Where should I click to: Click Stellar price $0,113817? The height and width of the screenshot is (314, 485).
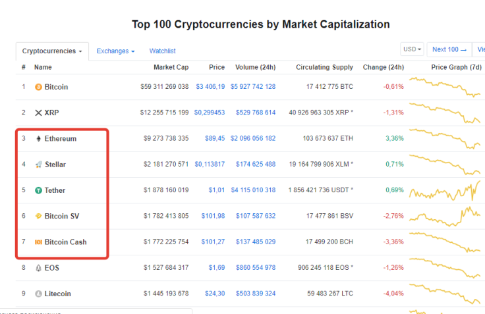(210, 165)
